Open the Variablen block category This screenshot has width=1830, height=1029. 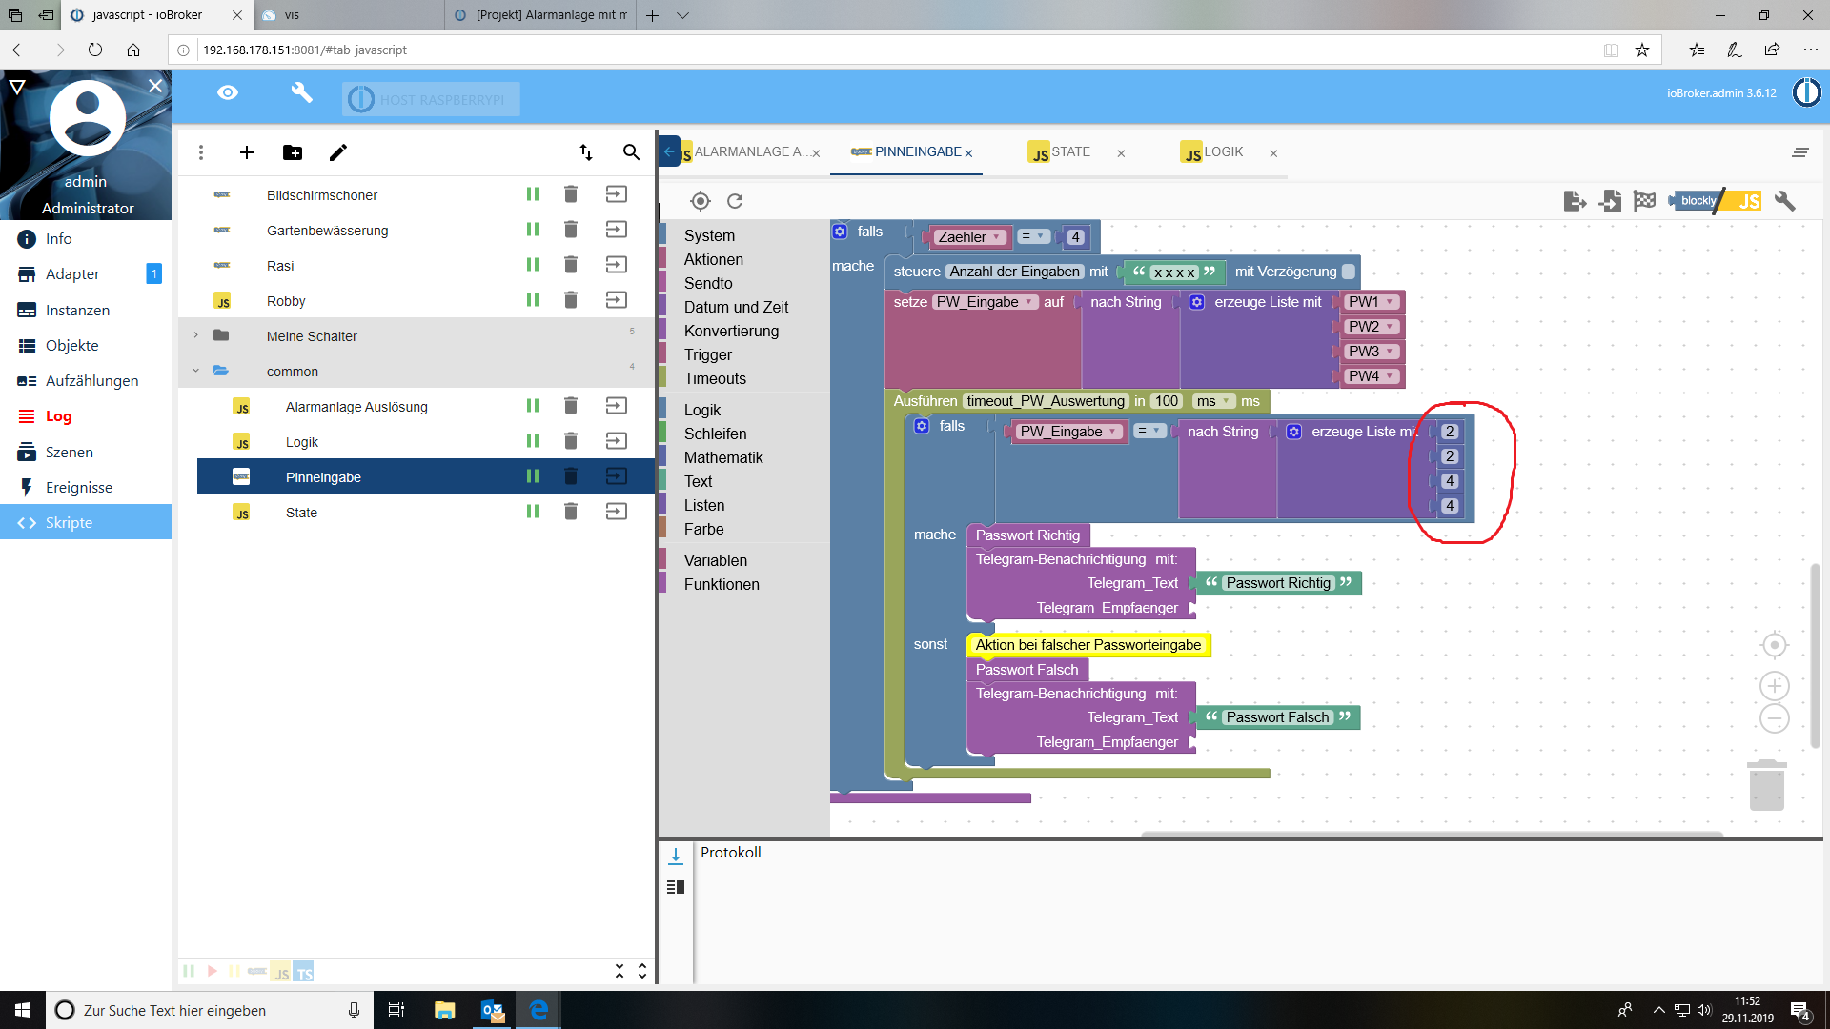pyautogui.click(x=715, y=560)
